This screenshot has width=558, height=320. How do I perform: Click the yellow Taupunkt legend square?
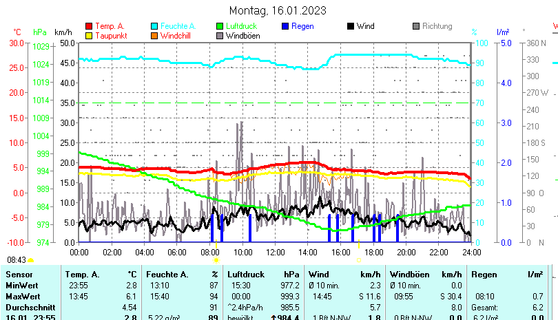pyautogui.click(x=89, y=36)
